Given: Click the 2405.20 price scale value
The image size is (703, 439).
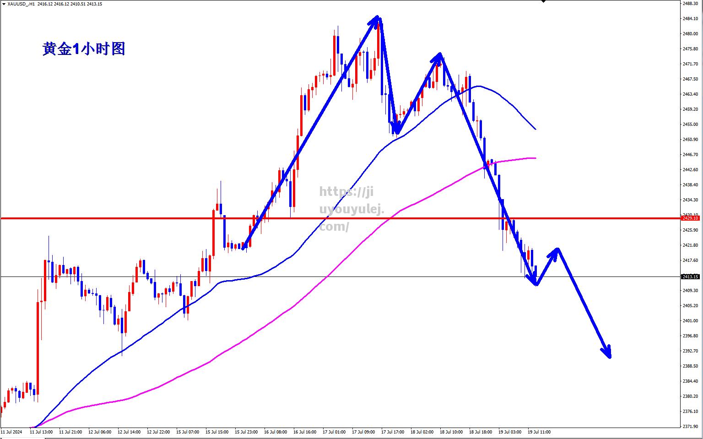Looking at the screenshot, I should coord(690,306).
